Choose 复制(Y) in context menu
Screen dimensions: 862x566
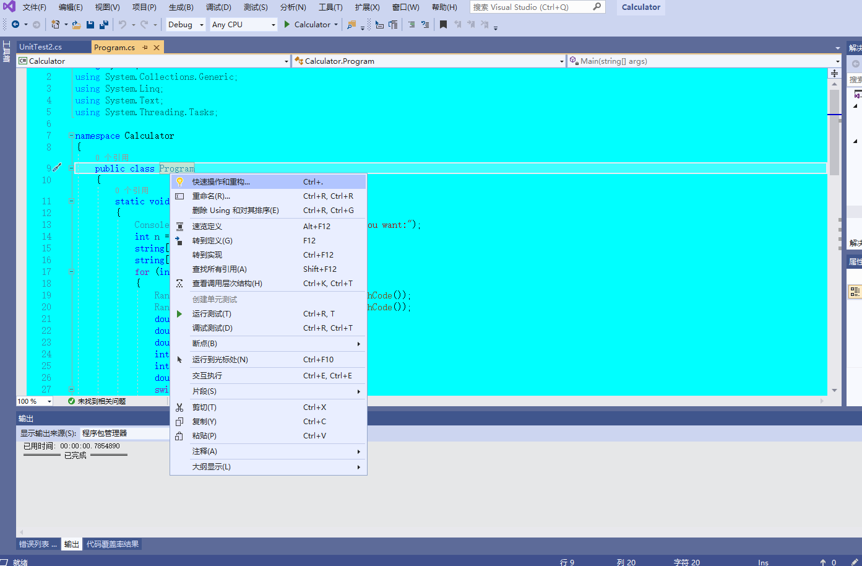click(269, 422)
